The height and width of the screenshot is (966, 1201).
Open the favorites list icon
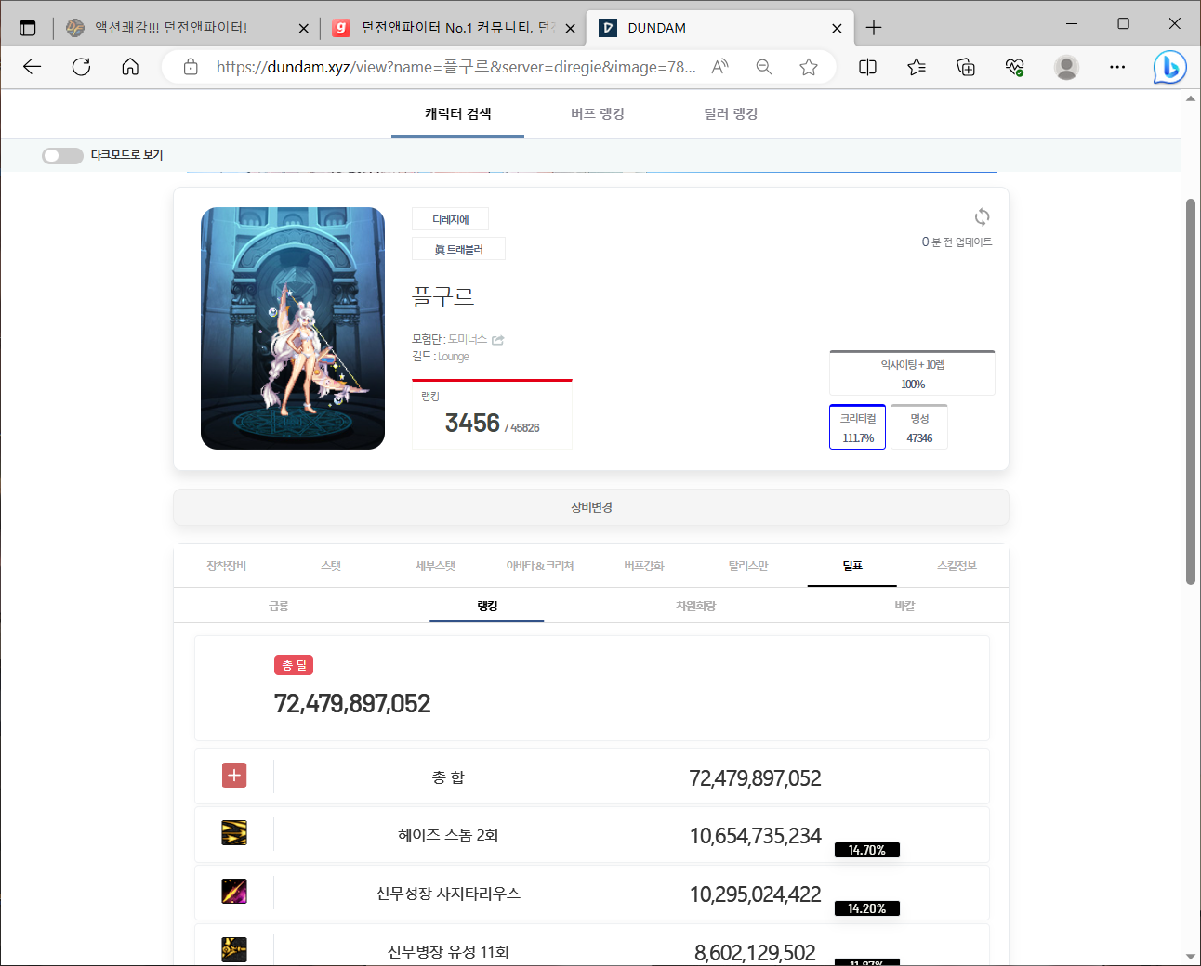[x=917, y=67]
